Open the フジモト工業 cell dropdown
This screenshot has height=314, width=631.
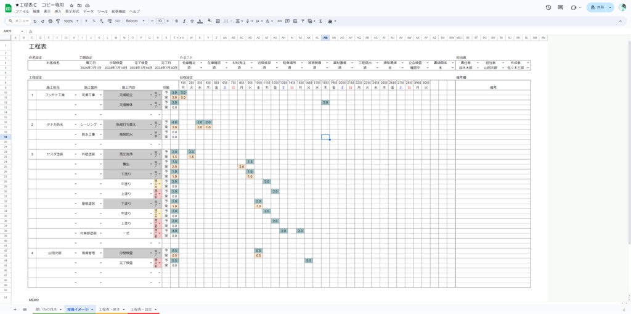(x=75, y=95)
